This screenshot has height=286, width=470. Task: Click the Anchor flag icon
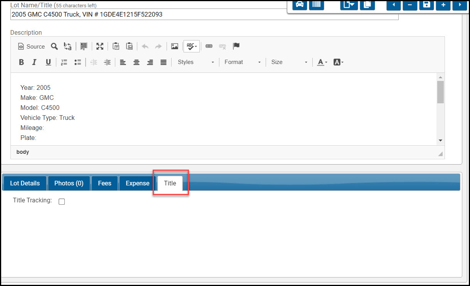click(236, 46)
